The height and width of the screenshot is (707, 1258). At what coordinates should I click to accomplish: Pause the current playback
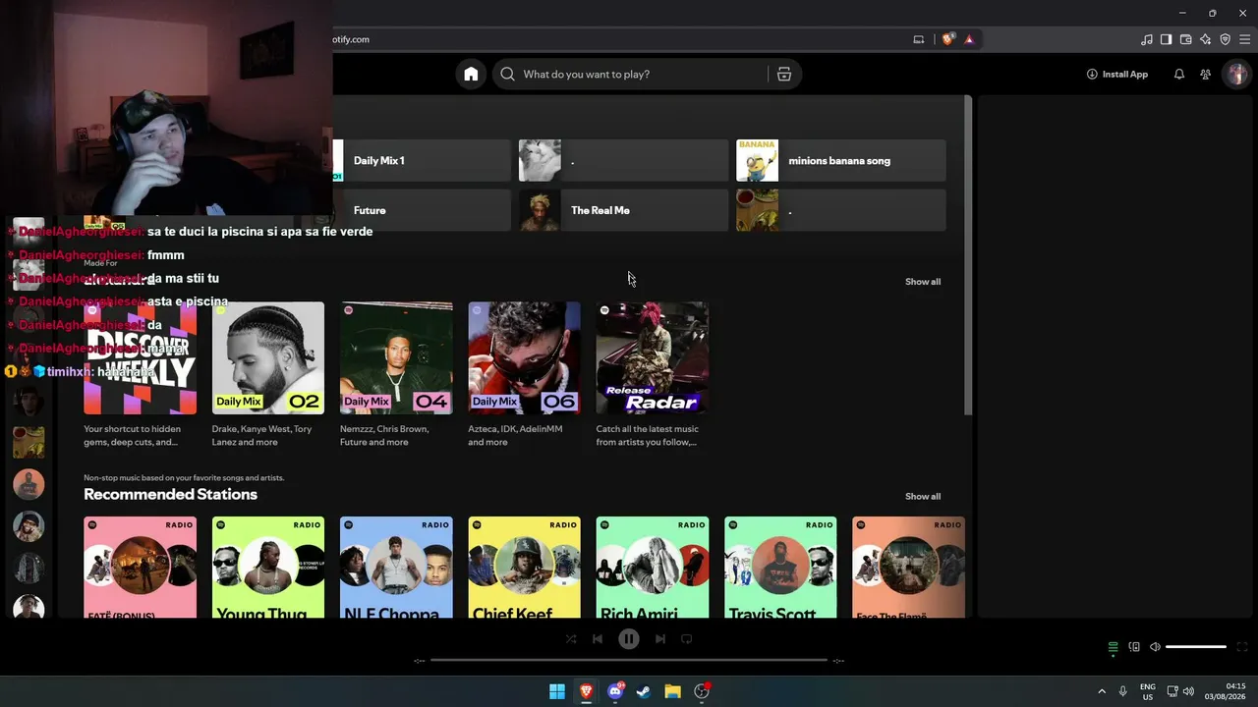click(629, 639)
